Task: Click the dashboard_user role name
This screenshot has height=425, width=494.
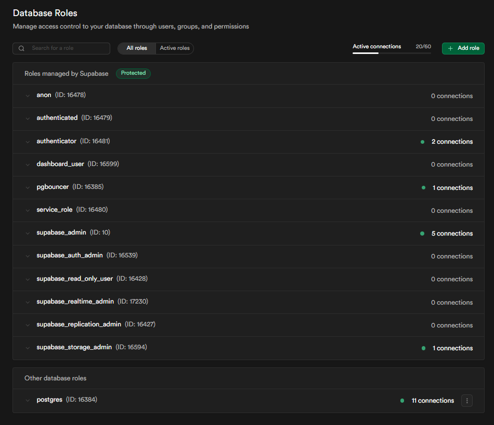Action: [x=60, y=164]
